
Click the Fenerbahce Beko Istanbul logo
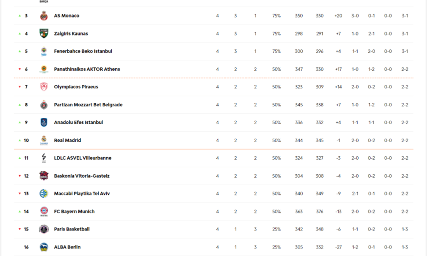click(44, 51)
